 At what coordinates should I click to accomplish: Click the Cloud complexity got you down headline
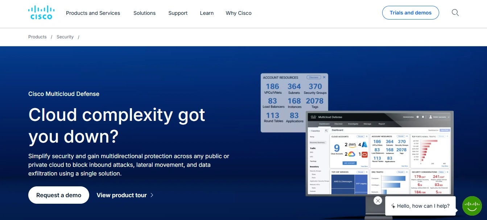(117, 126)
